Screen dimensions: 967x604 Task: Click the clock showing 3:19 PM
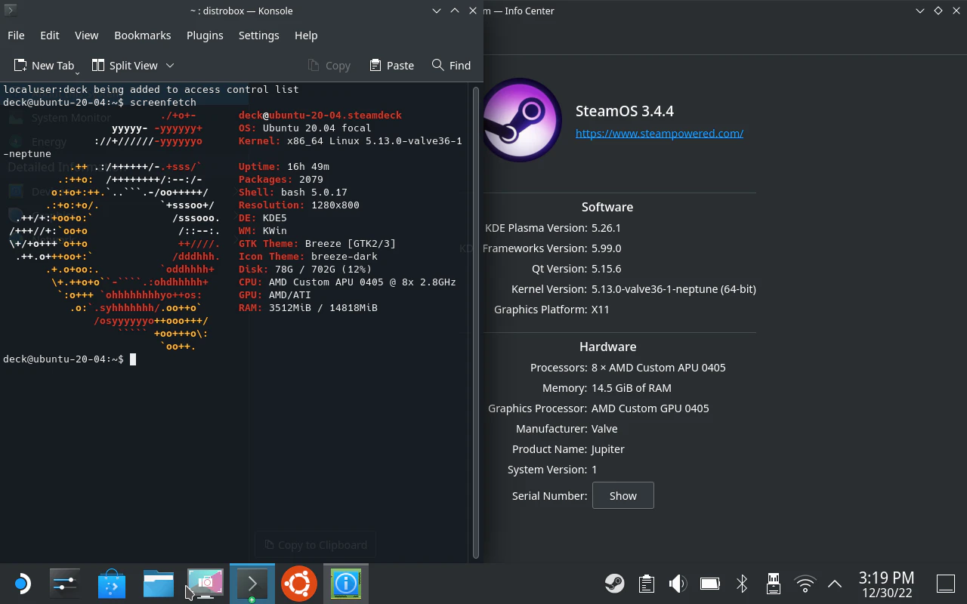coord(886,578)
